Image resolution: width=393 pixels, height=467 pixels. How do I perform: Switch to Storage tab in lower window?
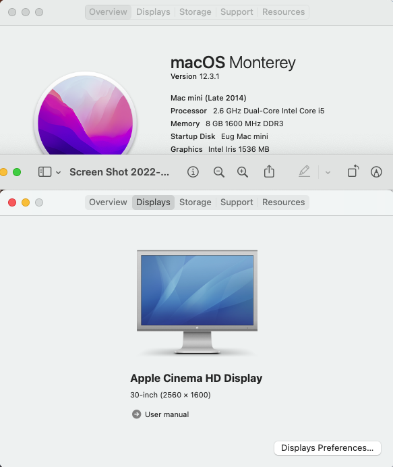[x=195, y=202]
